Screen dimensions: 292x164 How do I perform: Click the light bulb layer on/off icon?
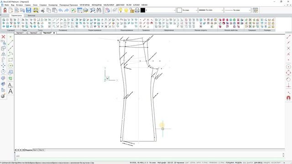(x=120, y=10)
